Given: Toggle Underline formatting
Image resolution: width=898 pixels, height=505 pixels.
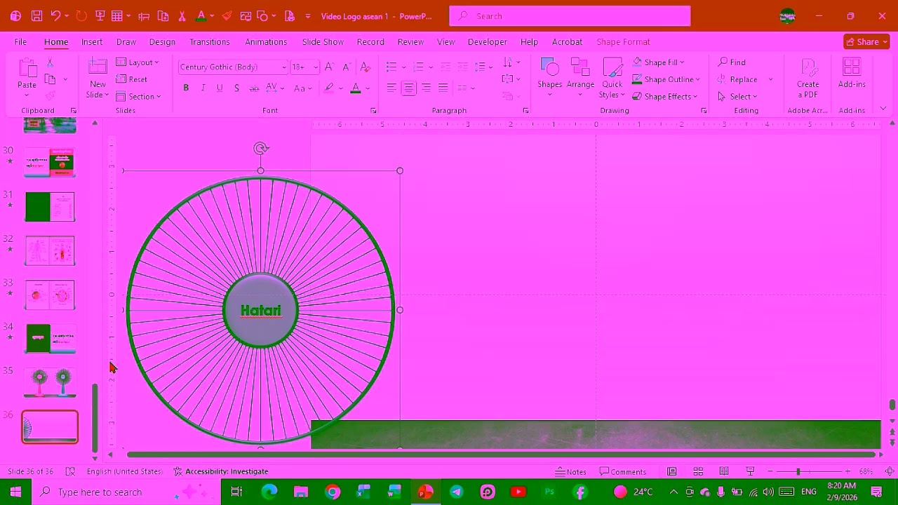Looking at the screenshot, I should point(220,88).
